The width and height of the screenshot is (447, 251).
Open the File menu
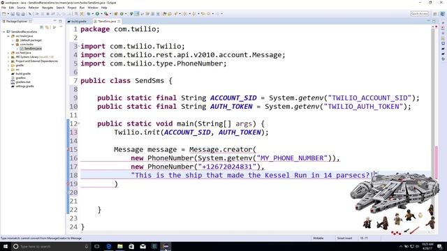tap(3, 8)
